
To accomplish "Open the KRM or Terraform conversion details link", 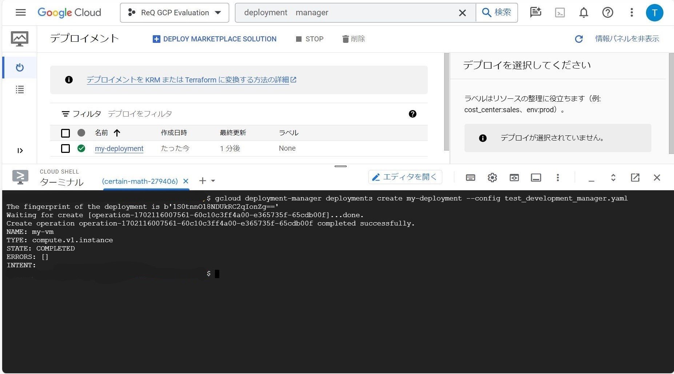I will point(191,80).
